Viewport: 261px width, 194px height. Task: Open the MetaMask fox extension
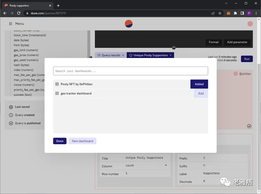click(228, 13)
